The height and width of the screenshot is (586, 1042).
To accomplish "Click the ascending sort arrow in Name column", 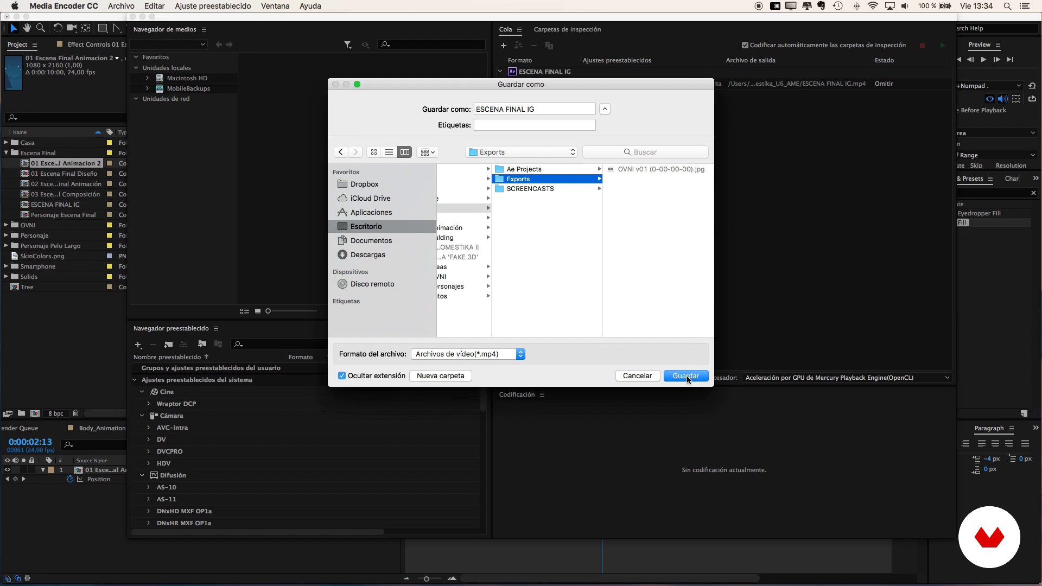I will 98,132.
